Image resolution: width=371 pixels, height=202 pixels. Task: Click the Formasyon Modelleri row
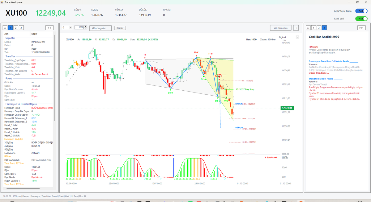coord(28,139)
